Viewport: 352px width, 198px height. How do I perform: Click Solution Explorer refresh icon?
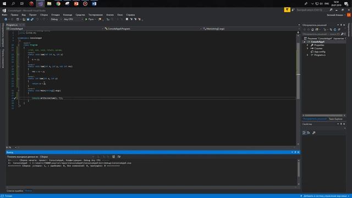pyautogui.click(x=335, y=30)
